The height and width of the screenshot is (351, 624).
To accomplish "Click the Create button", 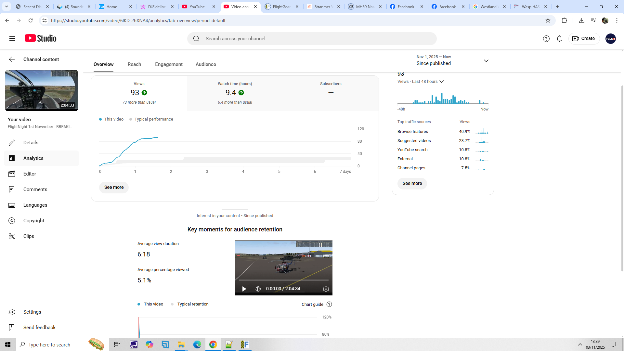I will pyautogui.click(x=584, y=39).
